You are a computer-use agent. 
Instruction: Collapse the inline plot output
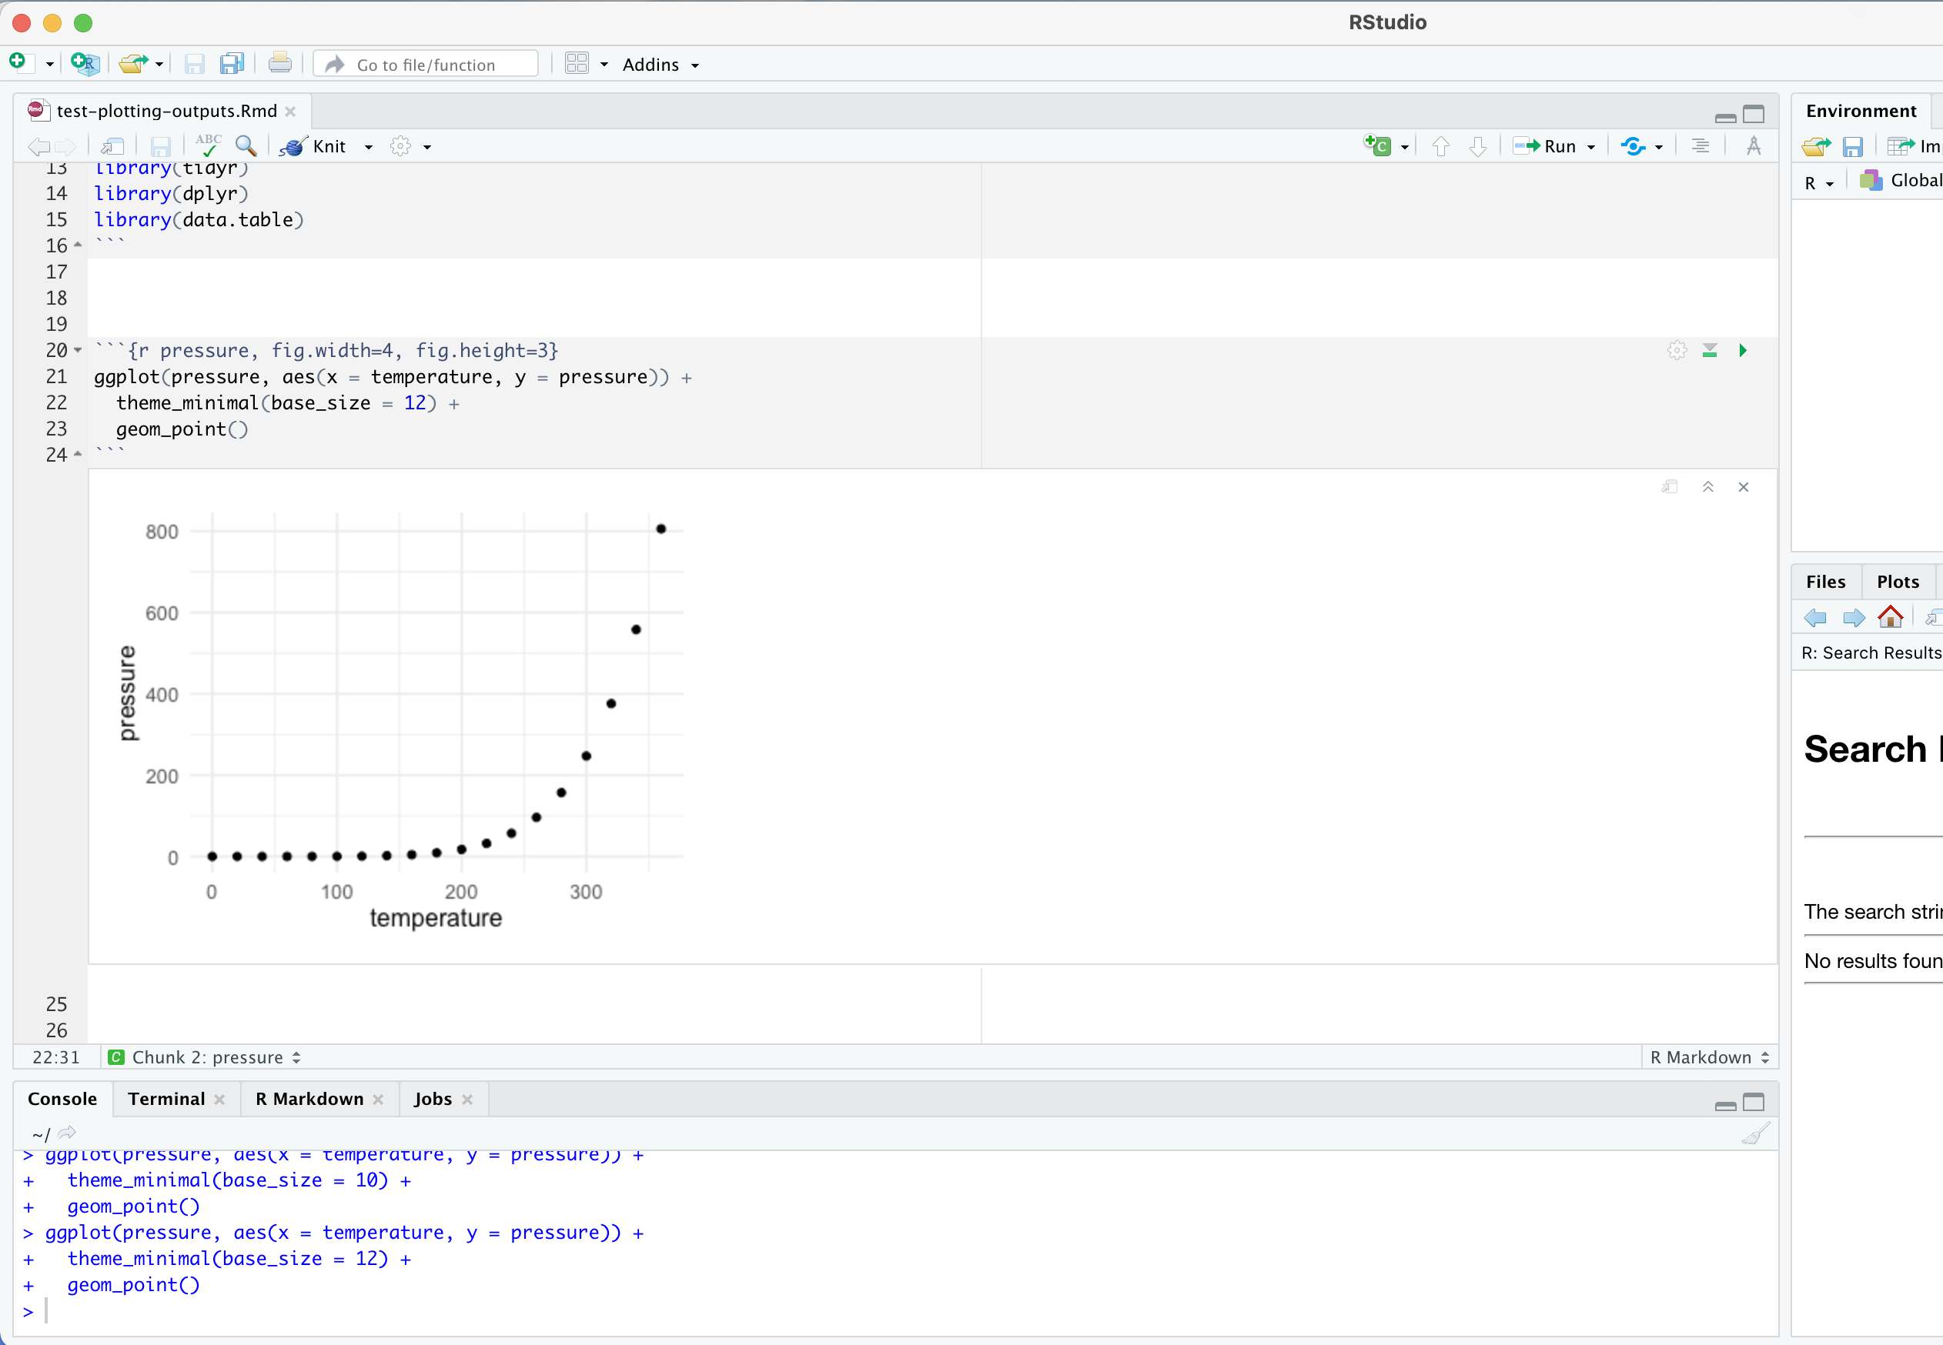1707,486
